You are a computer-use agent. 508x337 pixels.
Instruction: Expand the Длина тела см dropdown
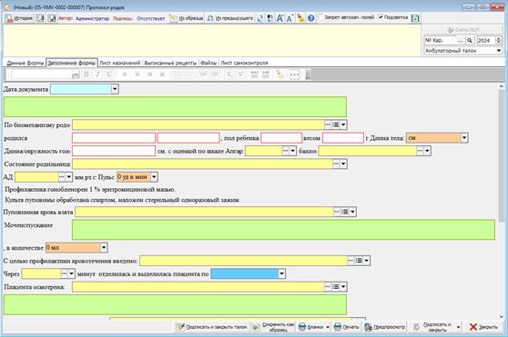[x=464, y=138]
